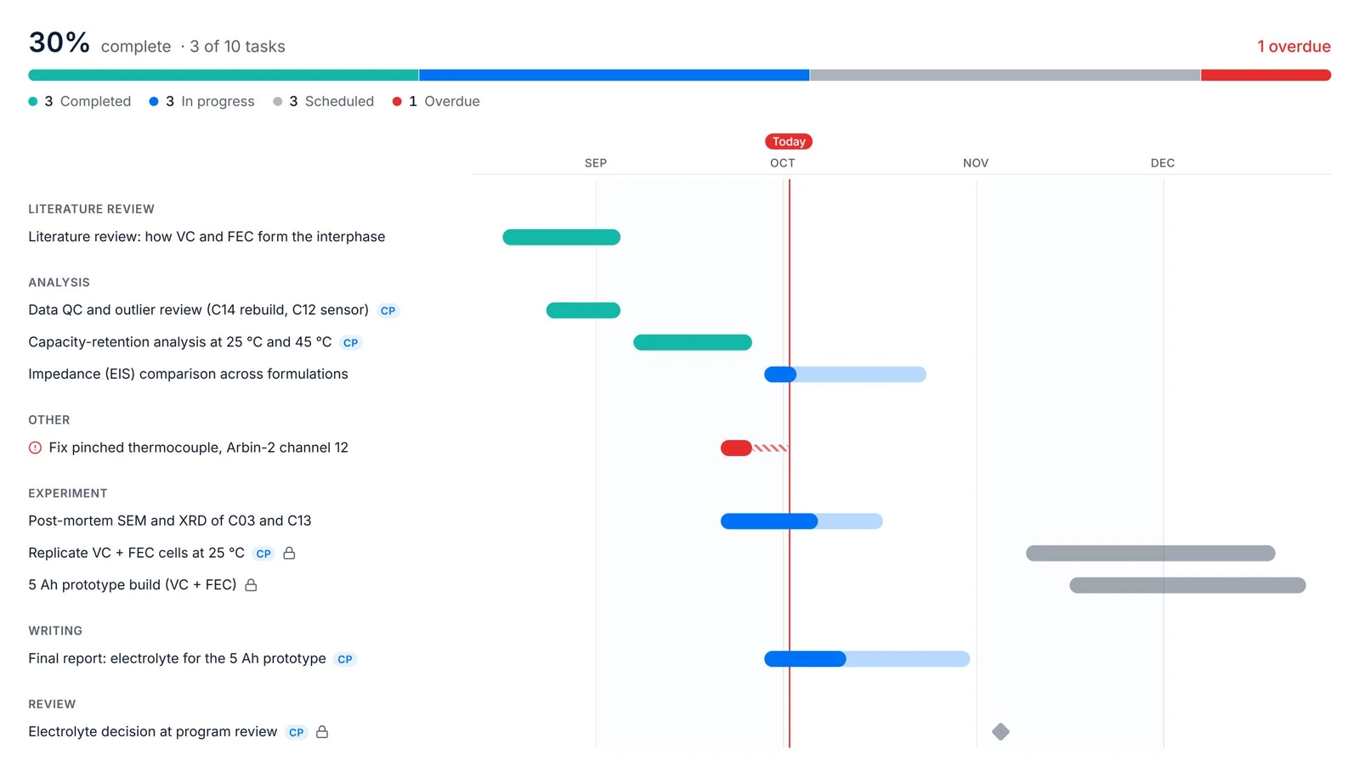Click the NOV month header
This screenshot has height=777, width=1360.
(976, 163)
